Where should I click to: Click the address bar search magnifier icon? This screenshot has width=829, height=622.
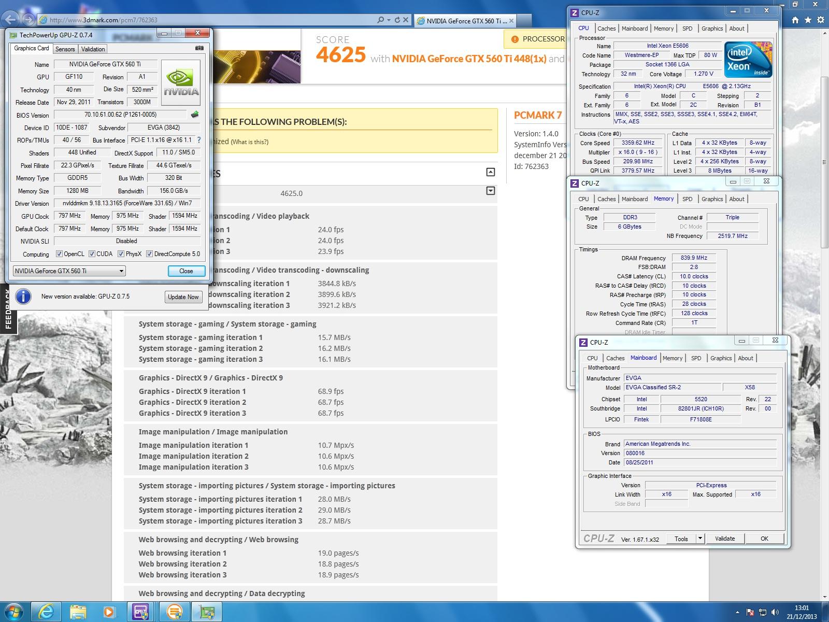coord(381,20)
